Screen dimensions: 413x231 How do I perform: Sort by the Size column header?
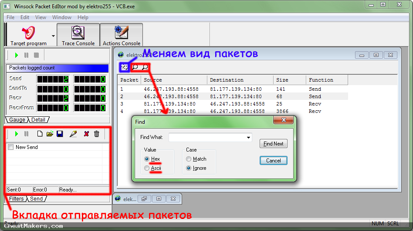pos(290,80)
